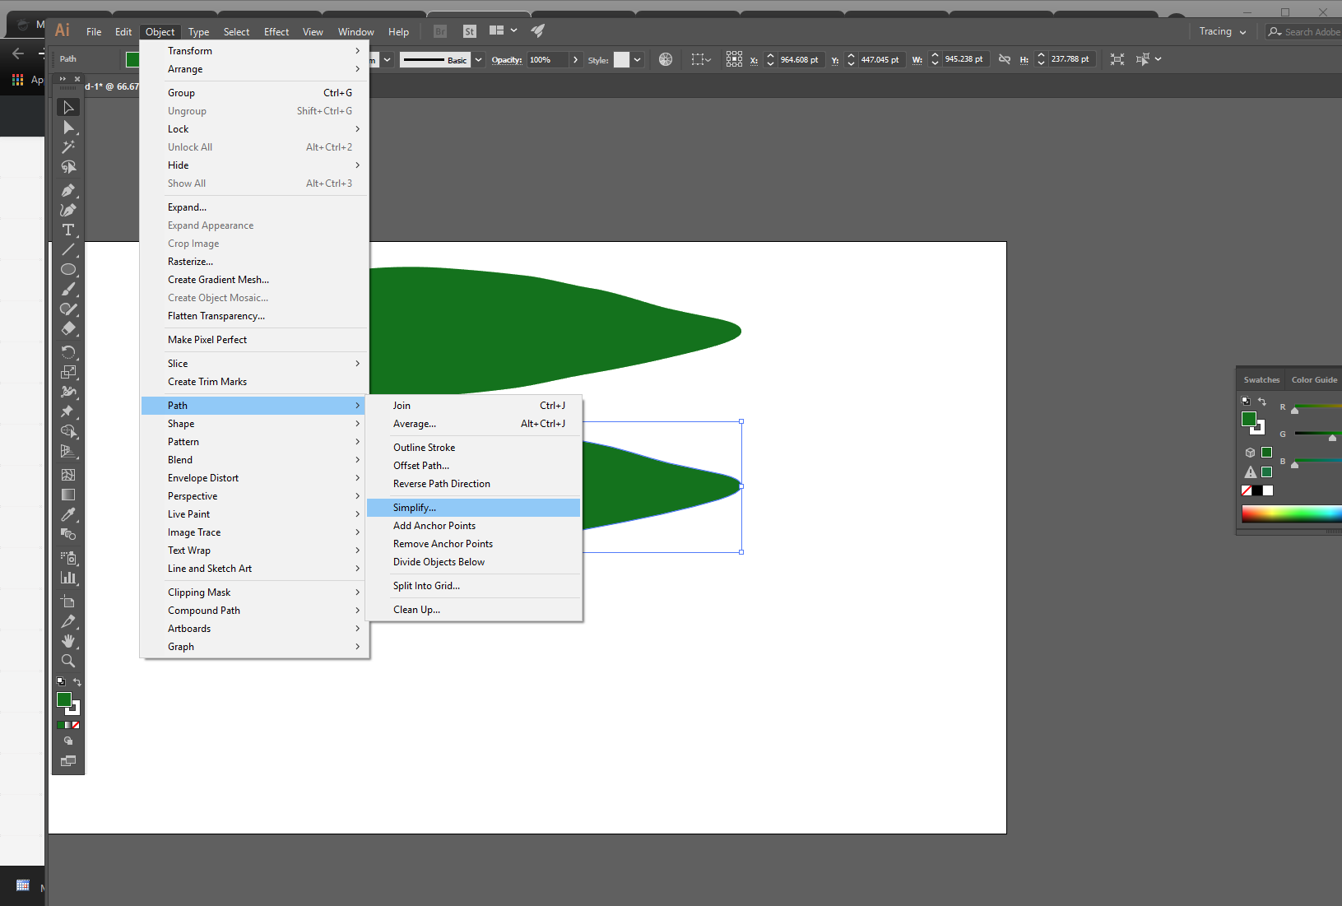Open the arrange documents dropdown

pyautogui.click(x=503, y=30)
